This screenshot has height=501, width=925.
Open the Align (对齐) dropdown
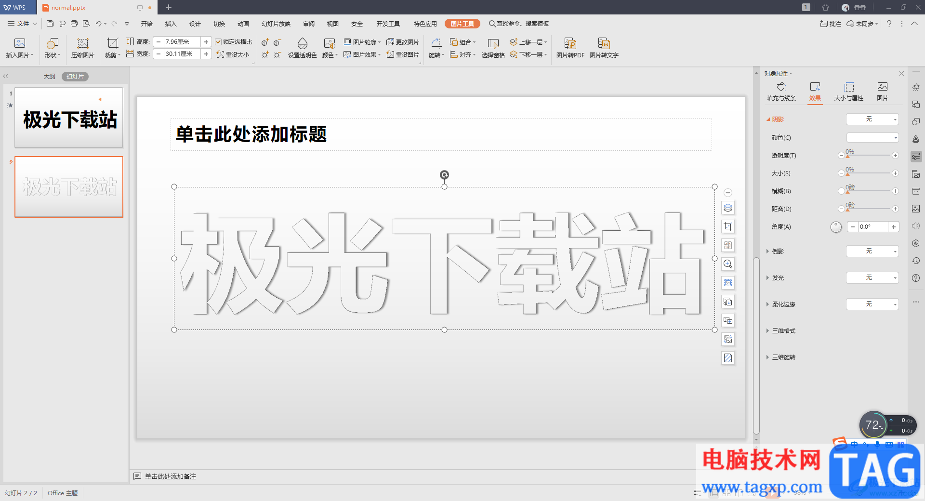462,54
